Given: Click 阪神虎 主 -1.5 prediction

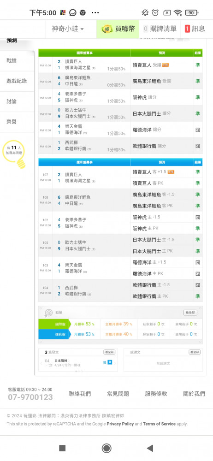Looking at the screenshot, I should pyautogui.click(x=146, y=217).
